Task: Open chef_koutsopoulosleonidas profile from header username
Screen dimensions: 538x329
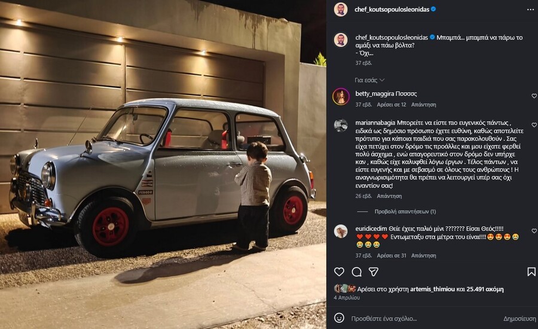Action: pos(392,10)
